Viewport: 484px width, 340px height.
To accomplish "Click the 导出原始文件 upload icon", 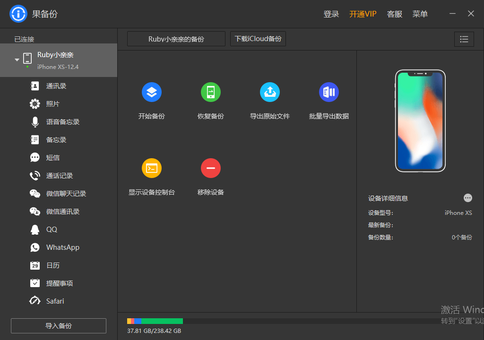I will [270, 92].
